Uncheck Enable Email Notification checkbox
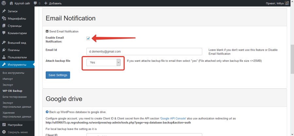The height and width of the screenshot is (136, 294). (x=88, y=38)
